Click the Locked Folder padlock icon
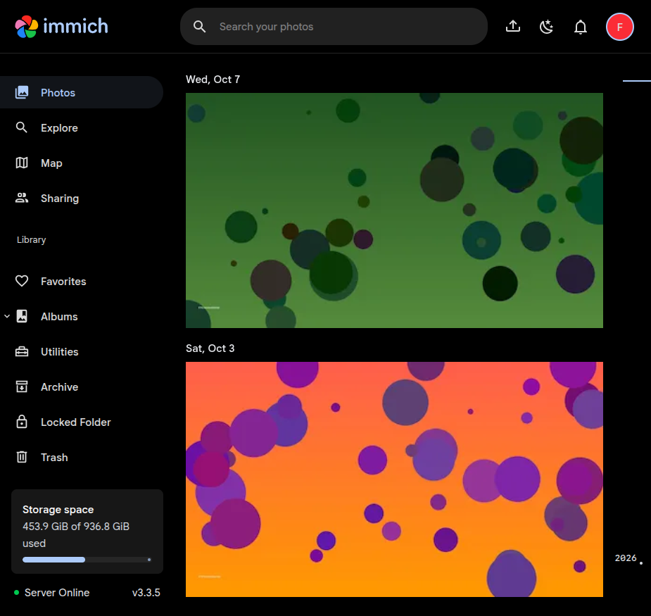Image resolution: width=651 pixels, height=616 pixels. click(x=22, y=422)
